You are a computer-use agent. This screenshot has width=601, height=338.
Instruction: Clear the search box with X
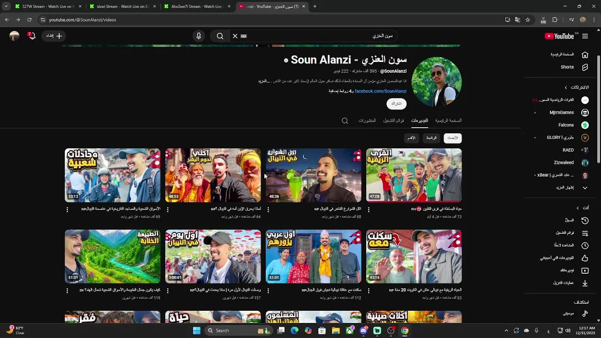(235, 36)
